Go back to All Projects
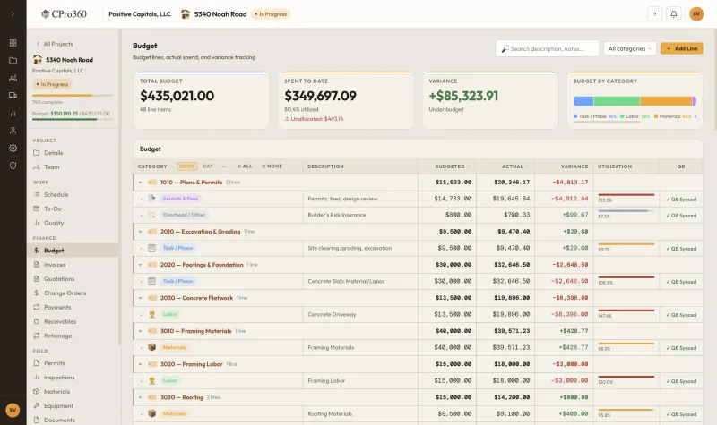The image size is (717, 425). tap(55, 44)
